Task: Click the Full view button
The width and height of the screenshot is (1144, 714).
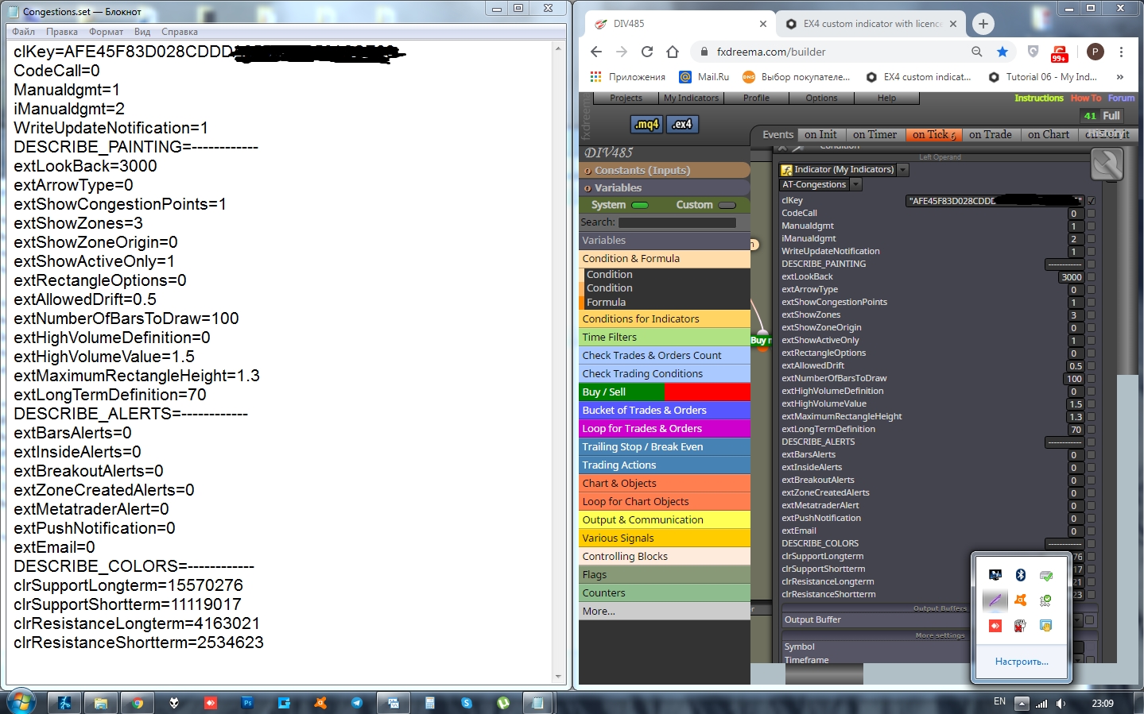Action: [1111, 115]
